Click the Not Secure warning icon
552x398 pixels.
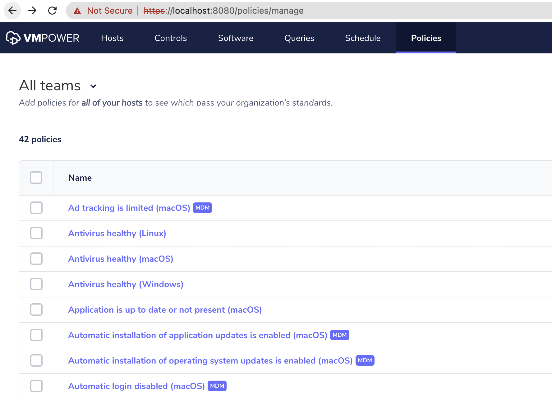tap(77, 11)
